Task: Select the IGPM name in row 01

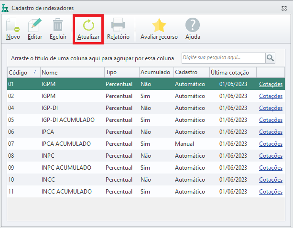Action: (x=48, y=84)
